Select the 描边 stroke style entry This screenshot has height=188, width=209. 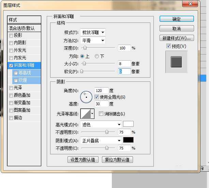point(18,118)
